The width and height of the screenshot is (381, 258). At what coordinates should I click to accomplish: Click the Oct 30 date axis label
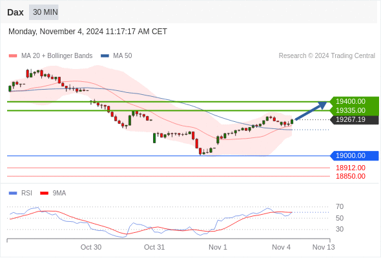(91, 247)
